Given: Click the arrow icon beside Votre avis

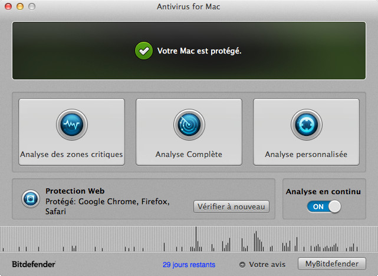Looking at the screenshot, I should pyautogui.click(x=242, y=265).
